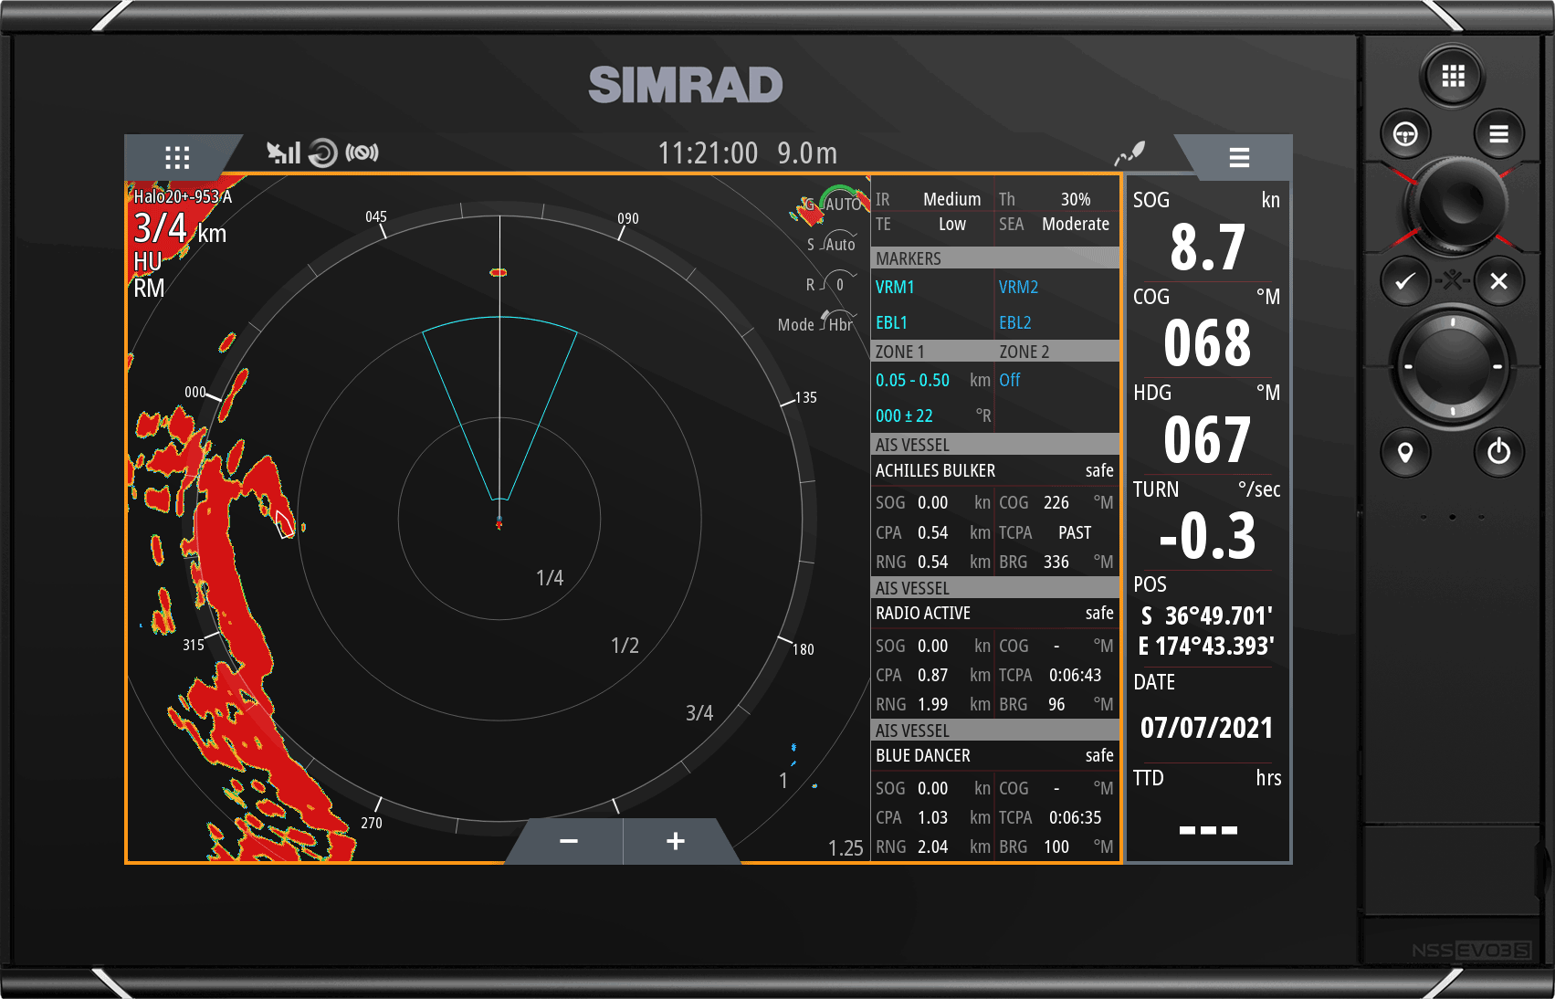The width and height of the screenshot is (1555, 999).
Task: Tap the HDG 067 instrument gauge
Action: (x=1207, y=426)
